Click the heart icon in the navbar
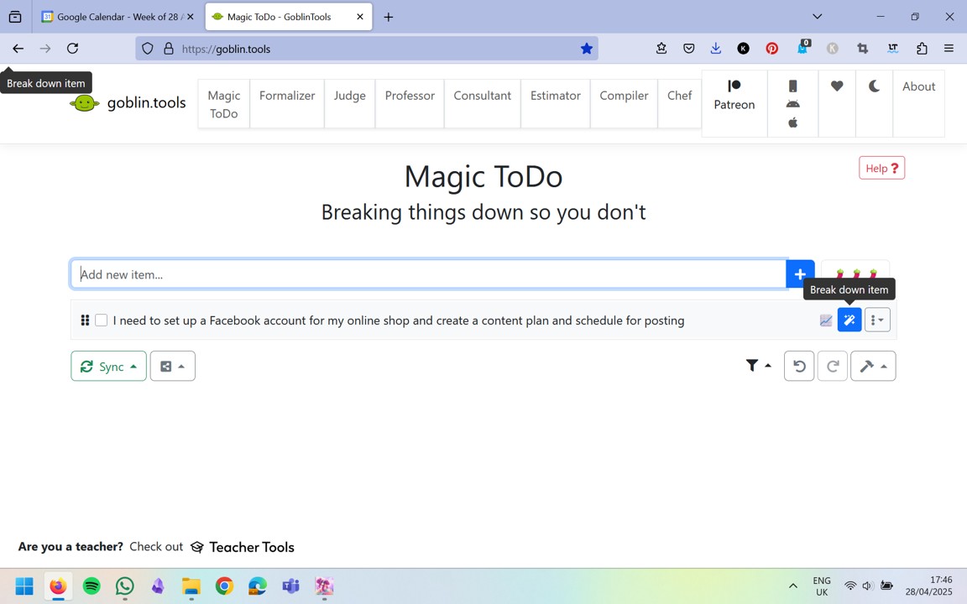This screenshot has width=967, height=604. click(x=837, y=86)
